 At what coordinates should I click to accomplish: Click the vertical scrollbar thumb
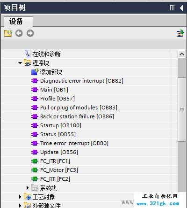pyautogui.click(x=182, y=109)
